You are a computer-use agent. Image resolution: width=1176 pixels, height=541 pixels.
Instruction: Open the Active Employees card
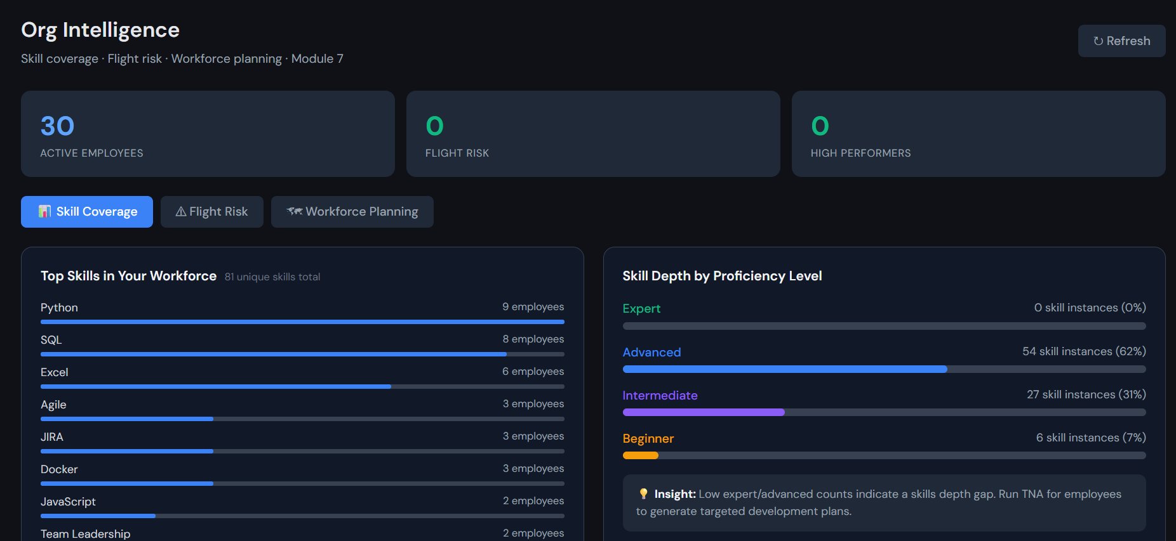point(208,134)
